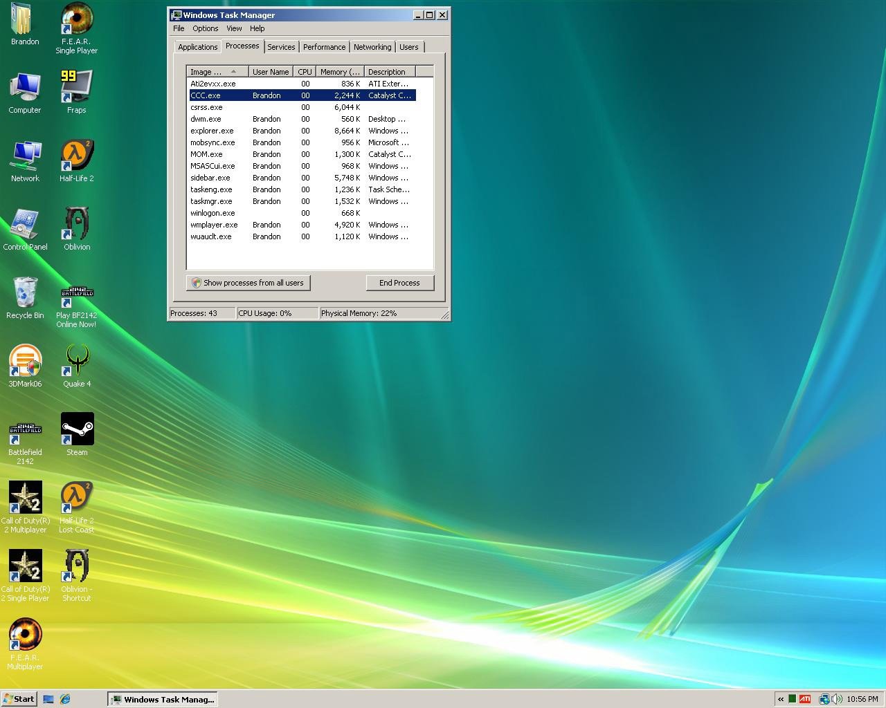Click Show processes from all users button
This screenshot has width=886, height=708.
pyautogui.click(x=248, y=283)
